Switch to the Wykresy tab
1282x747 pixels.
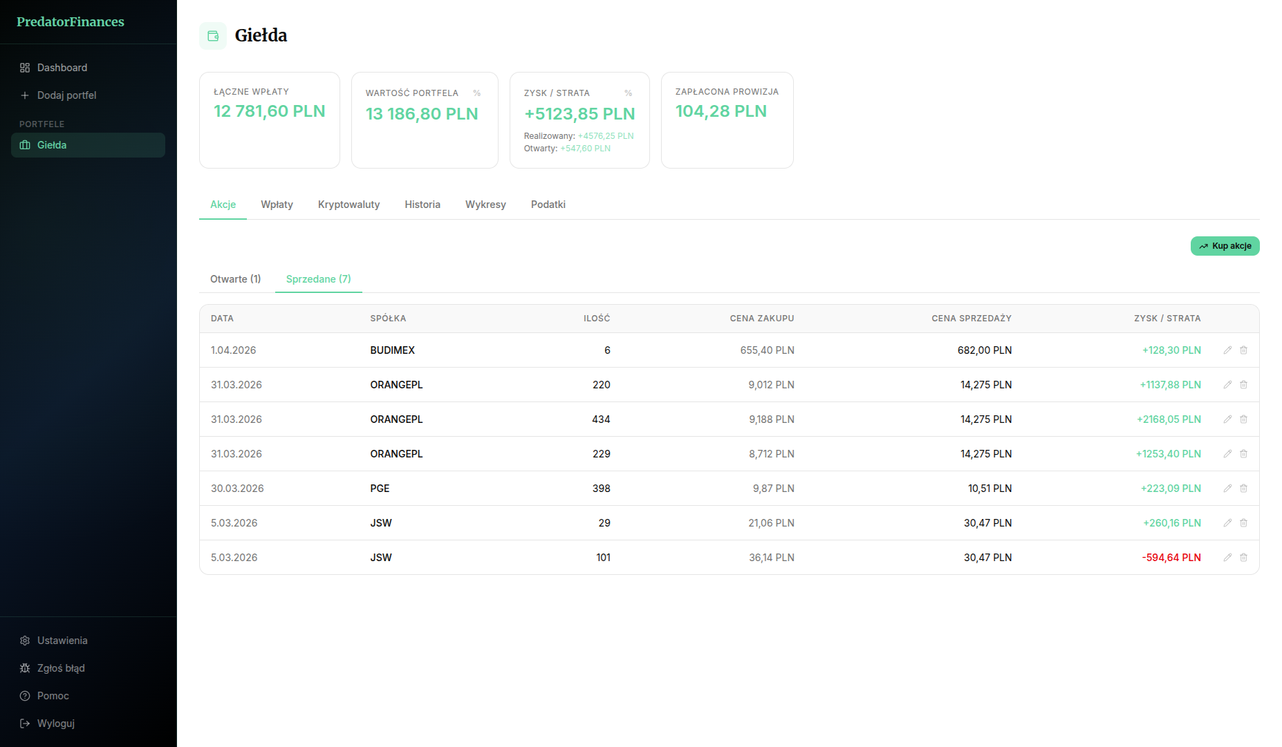tap(485, 205)
